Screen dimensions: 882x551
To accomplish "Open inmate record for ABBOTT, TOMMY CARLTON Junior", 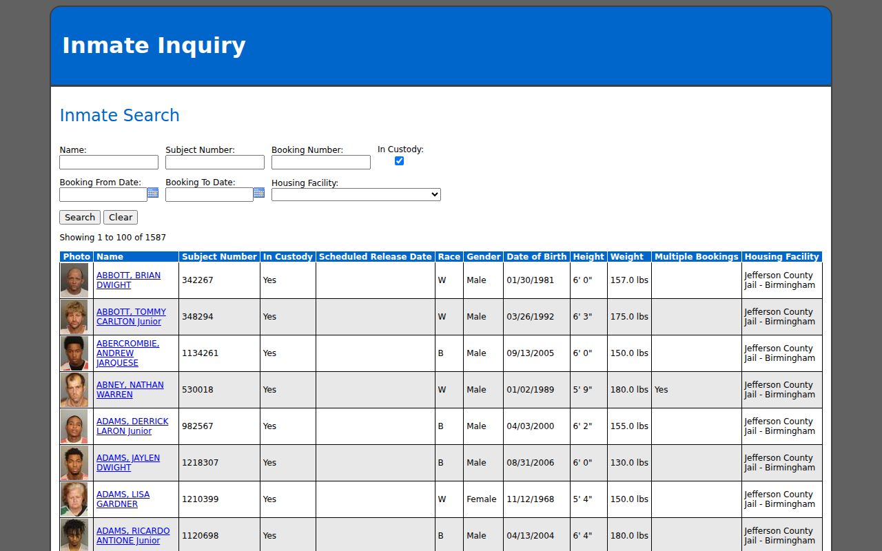I will [131, 317].
